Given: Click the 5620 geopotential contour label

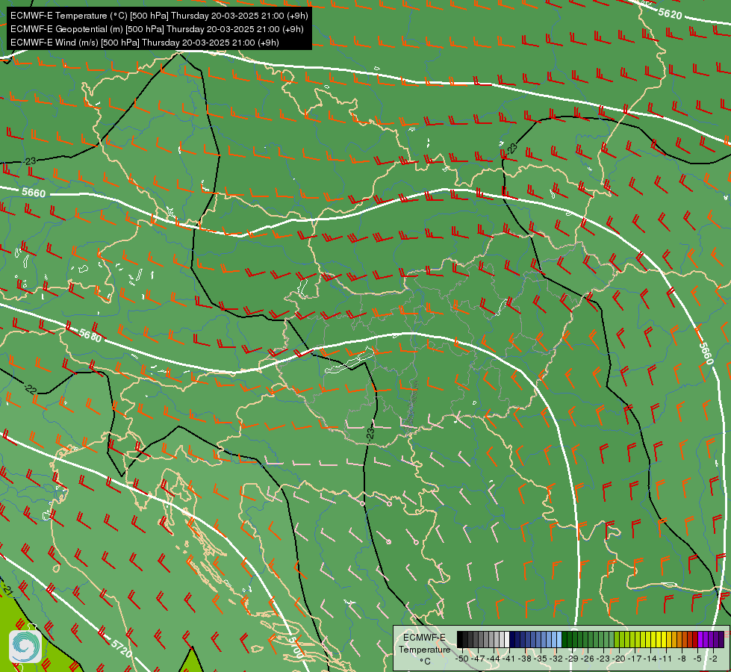Looking at the screenshot, I should (670, 13).
